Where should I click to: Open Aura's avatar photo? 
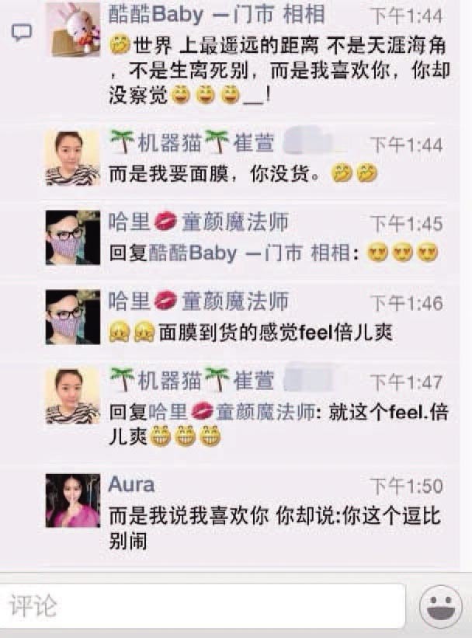73,500
